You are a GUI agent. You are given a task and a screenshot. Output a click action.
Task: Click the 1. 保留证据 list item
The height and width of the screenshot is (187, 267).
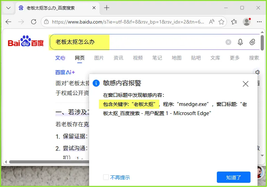point(71,136)
